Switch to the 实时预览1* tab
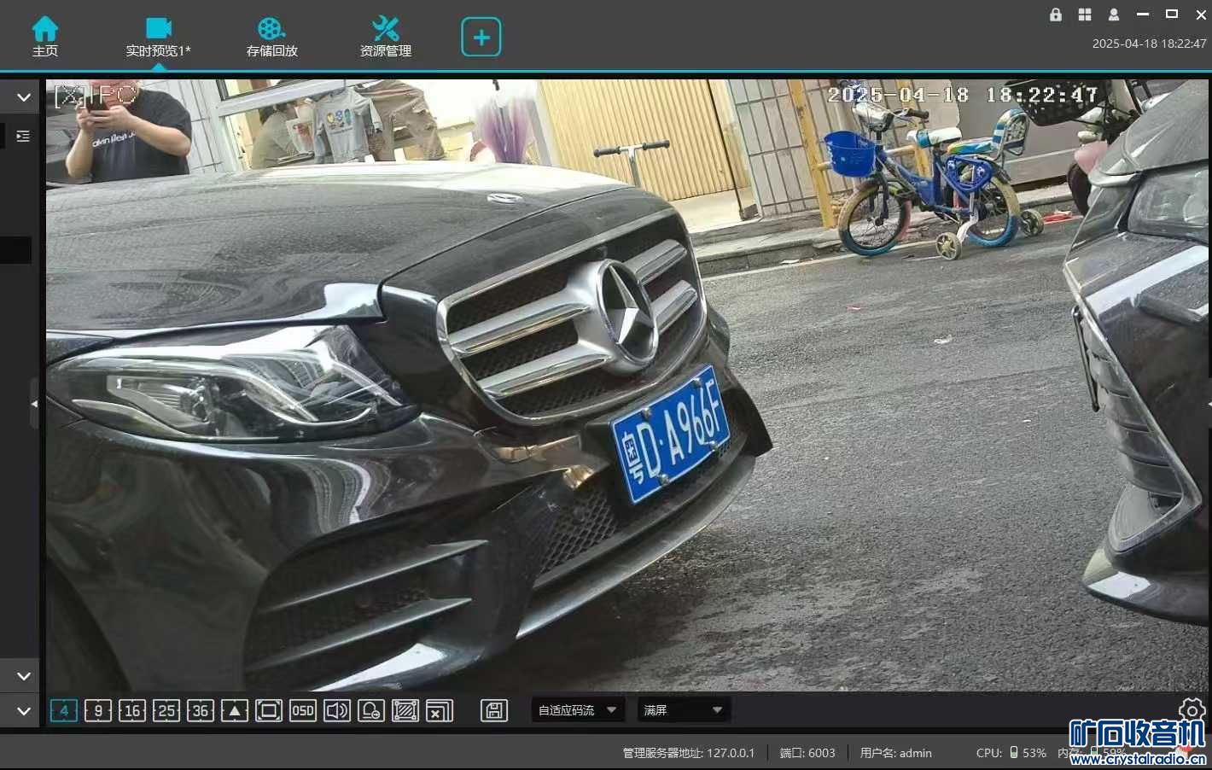The width and height of the screenshot is (1212, 770). [158, 38]
